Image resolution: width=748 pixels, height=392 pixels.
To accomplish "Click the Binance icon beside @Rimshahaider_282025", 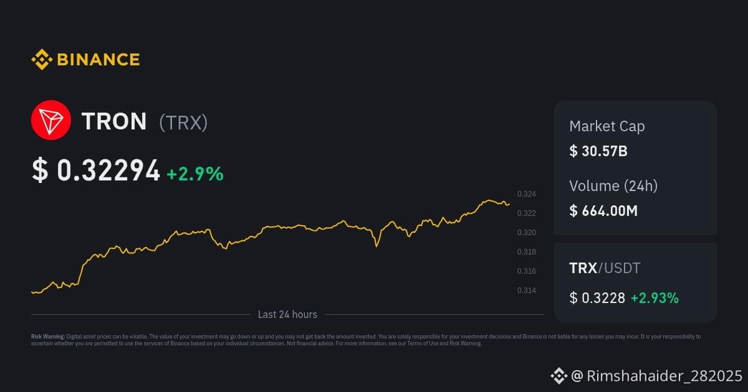I will click(559, 375).
